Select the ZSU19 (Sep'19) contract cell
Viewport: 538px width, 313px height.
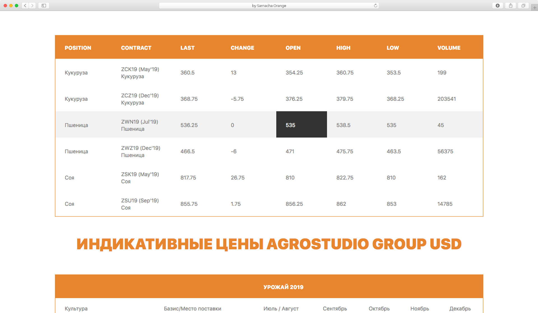click(x=140, y=204)
